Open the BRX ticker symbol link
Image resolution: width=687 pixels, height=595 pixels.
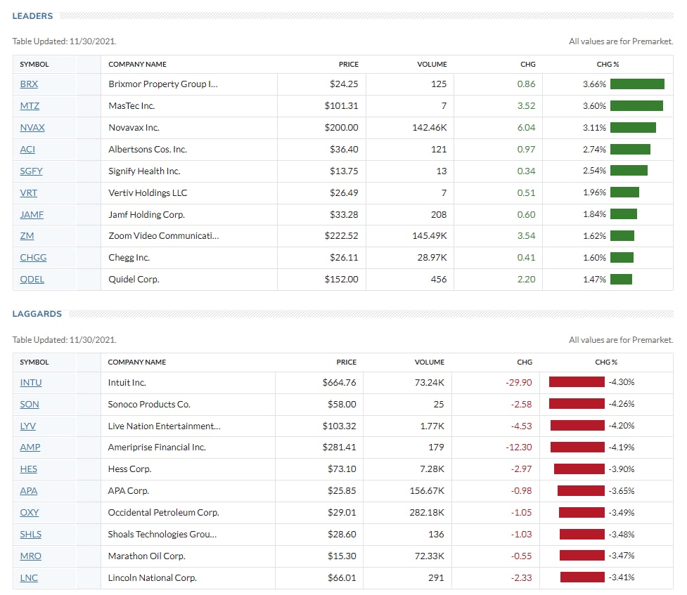click(x=29, y=84)
